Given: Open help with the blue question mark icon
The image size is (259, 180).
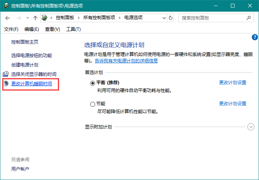Looking at the screenshot, I should coord(255,37).
